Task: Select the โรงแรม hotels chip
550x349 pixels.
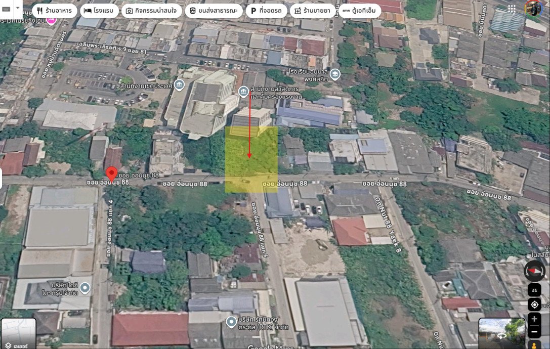Action: pyautogui.click(x=99, y=11)
